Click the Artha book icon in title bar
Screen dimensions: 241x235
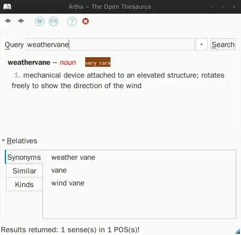pos(7,7)
